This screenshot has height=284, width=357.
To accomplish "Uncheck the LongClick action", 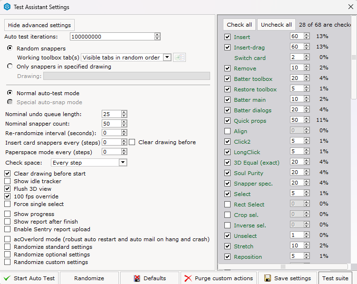I will coord(227,152).
